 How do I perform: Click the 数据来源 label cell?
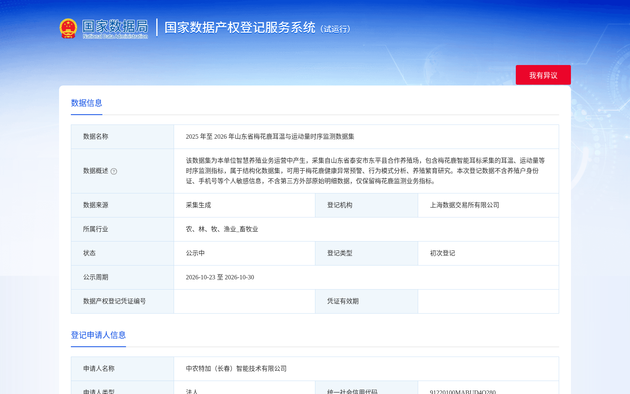pyautogui.click(x=122, y=205)
